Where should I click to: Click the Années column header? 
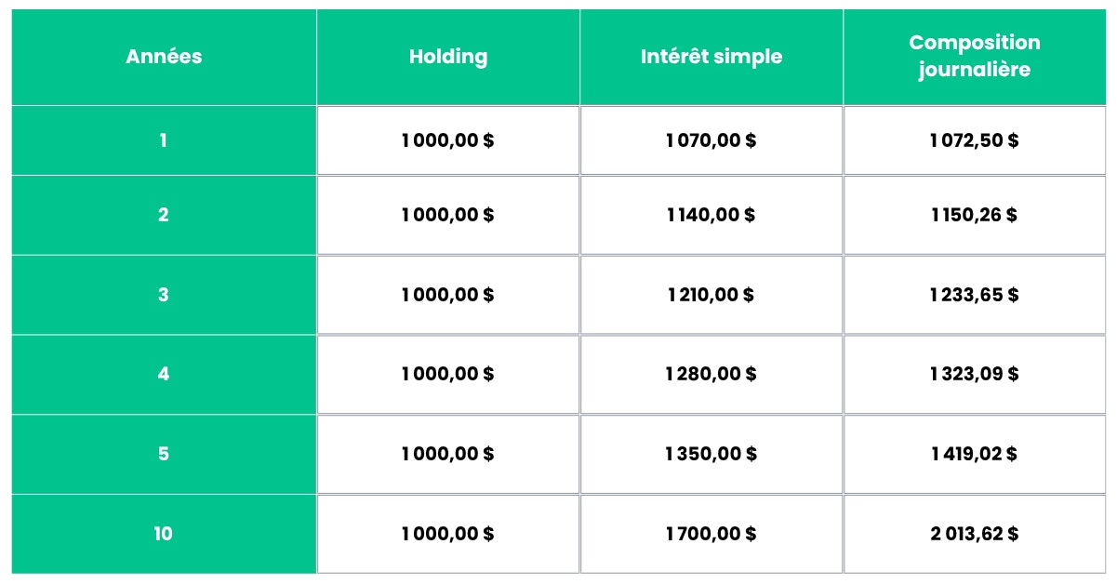pos(164,57)
